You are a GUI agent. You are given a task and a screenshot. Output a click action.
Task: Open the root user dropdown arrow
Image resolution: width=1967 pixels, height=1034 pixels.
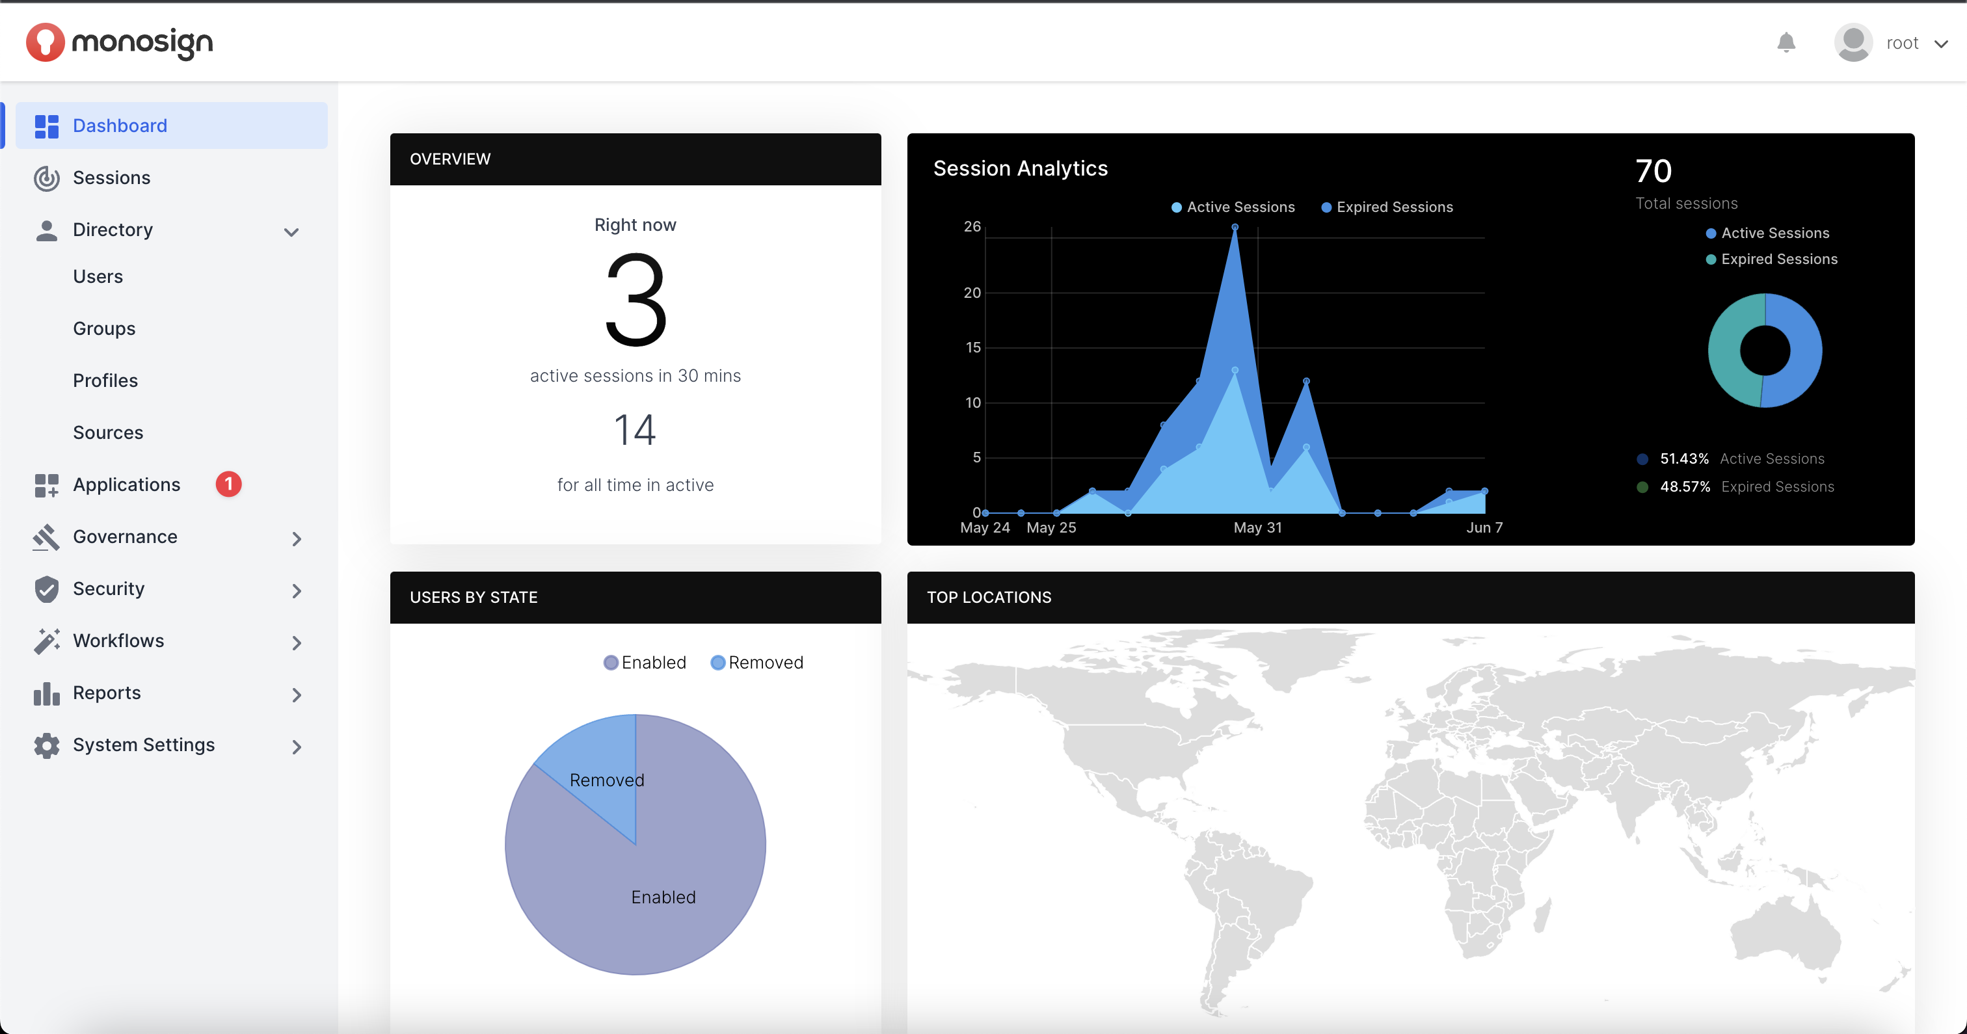(x=1941, y=44)
